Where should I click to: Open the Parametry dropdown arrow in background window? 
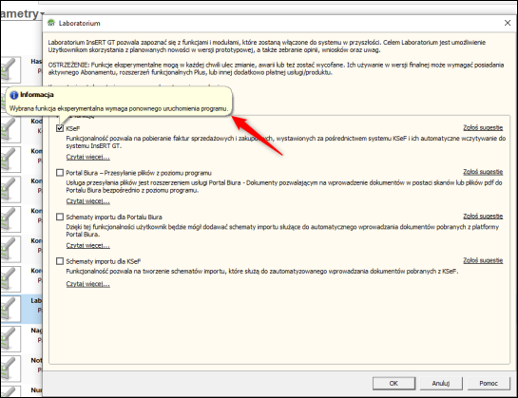[x=42, y=14]
